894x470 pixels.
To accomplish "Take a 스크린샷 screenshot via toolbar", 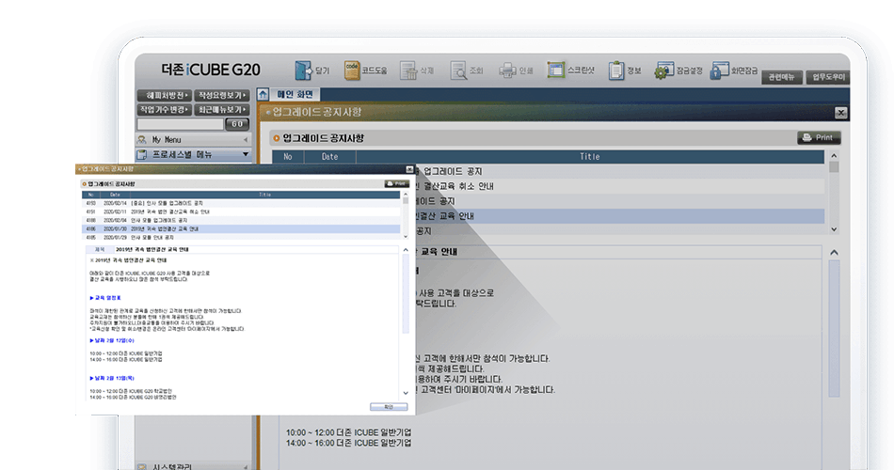I will click(x=556, y=70).
